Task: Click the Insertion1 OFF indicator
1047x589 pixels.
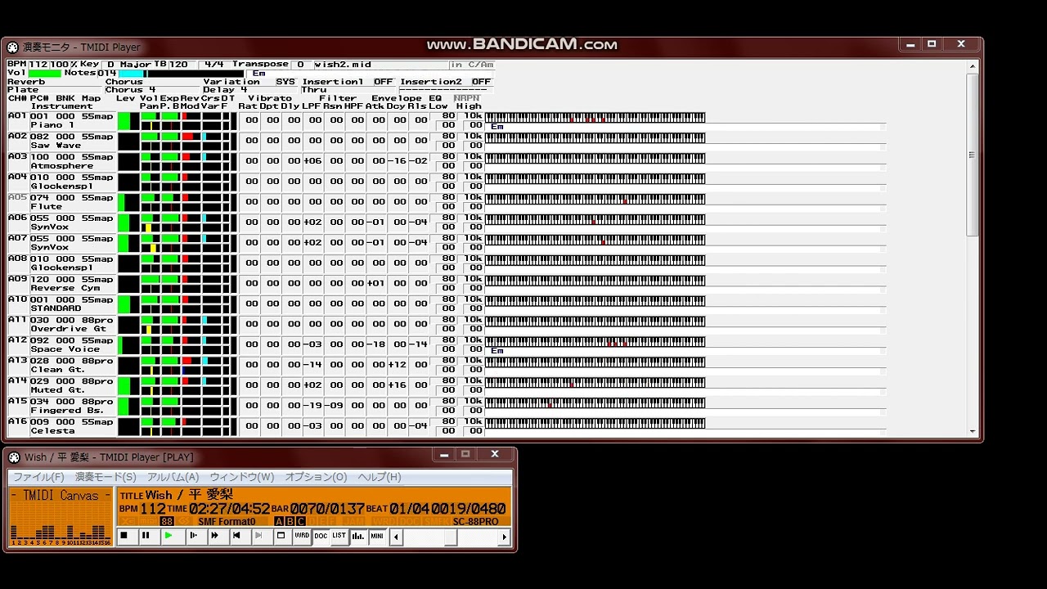Action: [383, 82]
